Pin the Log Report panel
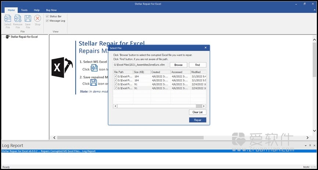This screenshot has width=318, height=170. pos(310,145)
